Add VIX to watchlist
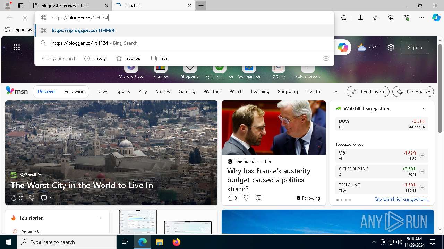444x249 pixels. 422,156
